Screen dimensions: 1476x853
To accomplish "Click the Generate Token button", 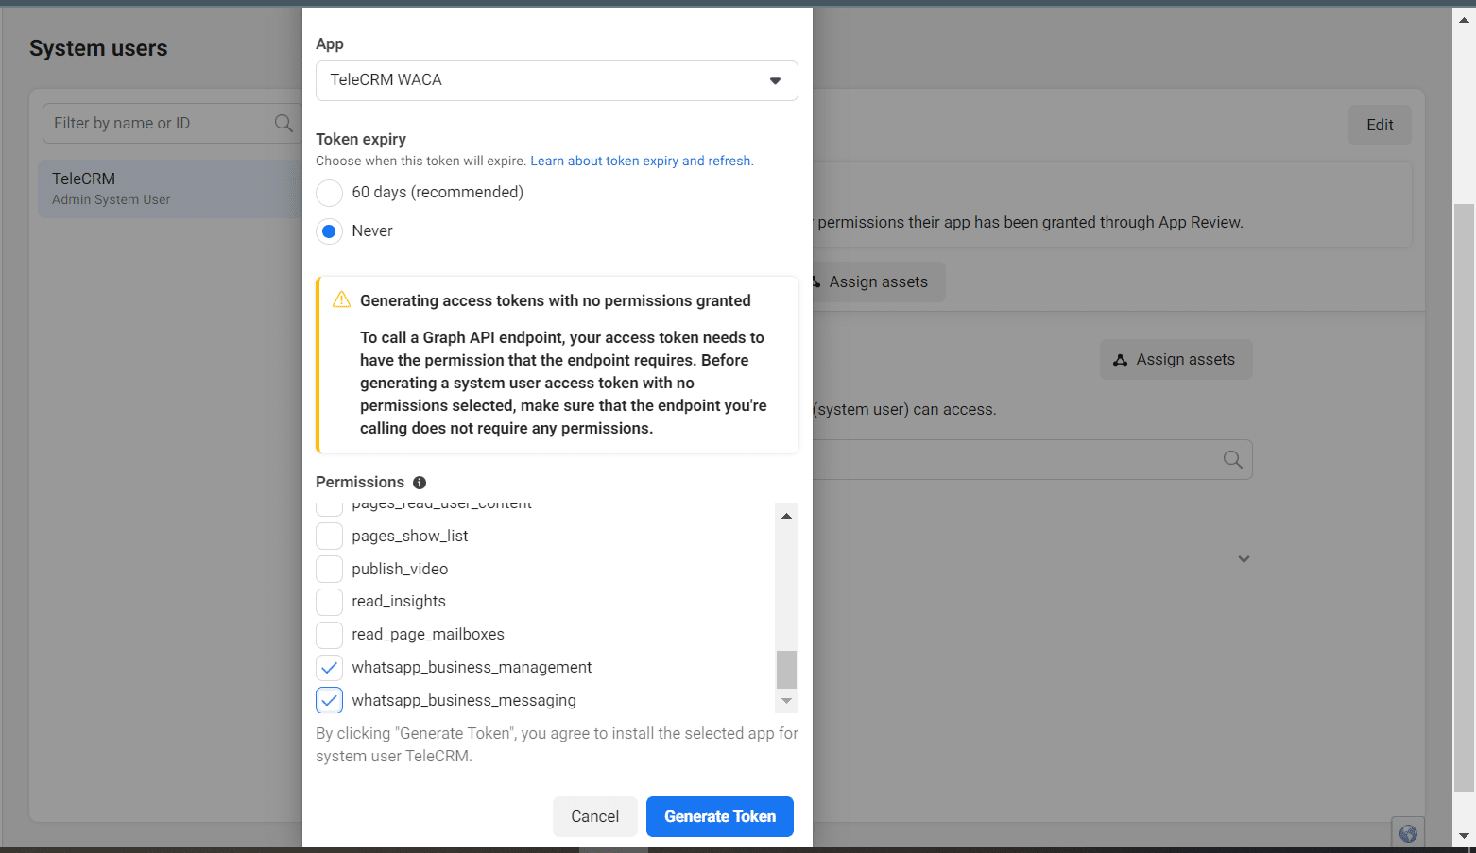I will [x=720, y=817].
